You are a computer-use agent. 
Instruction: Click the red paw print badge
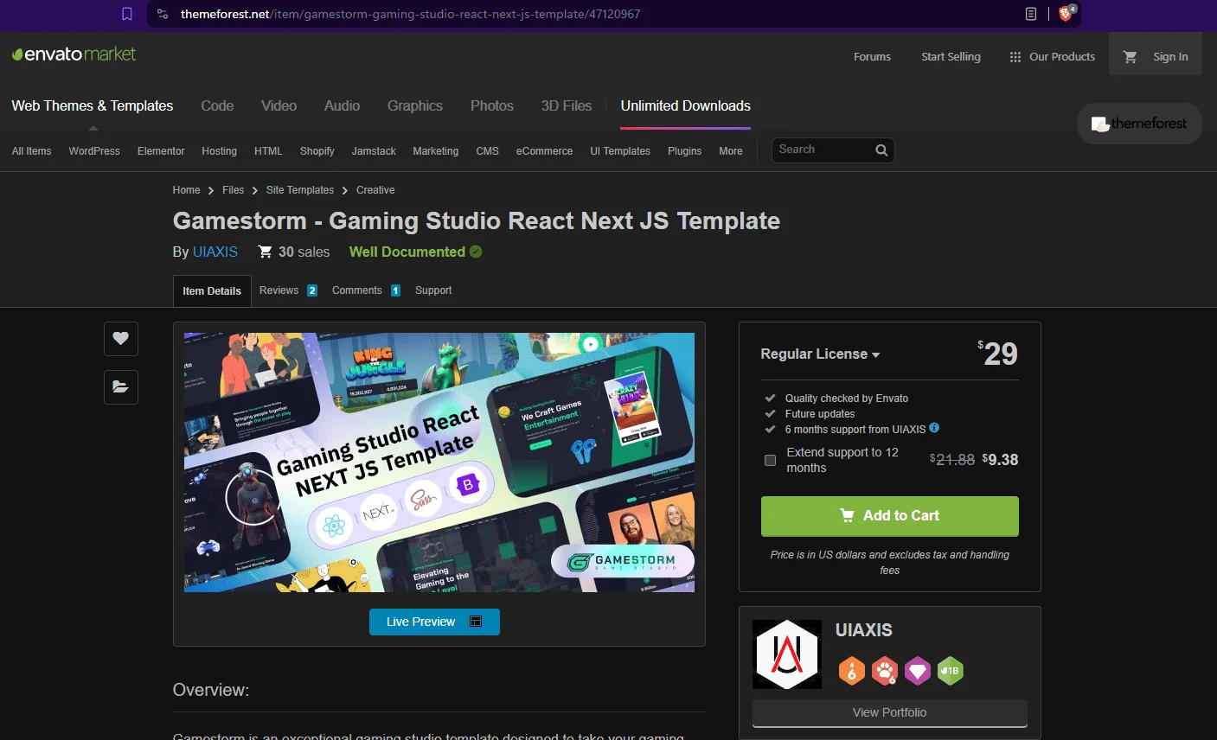885,670
